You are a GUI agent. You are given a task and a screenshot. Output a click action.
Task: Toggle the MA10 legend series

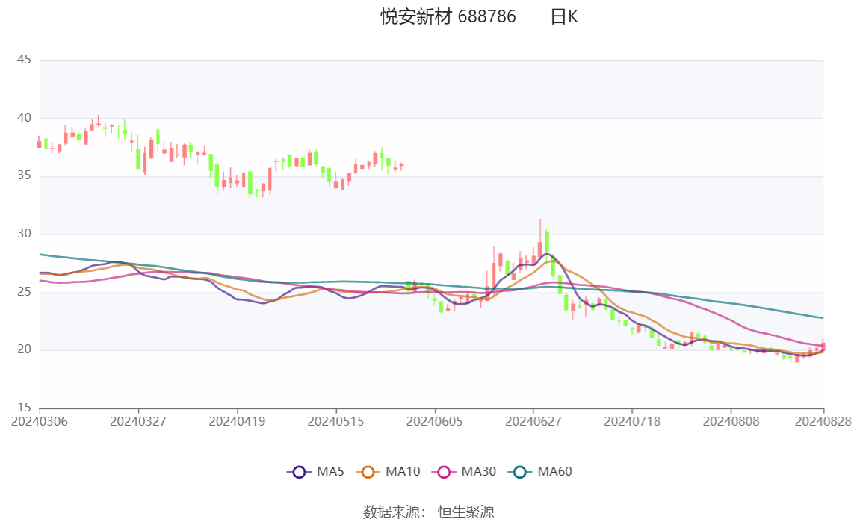[x=388, y=472]
